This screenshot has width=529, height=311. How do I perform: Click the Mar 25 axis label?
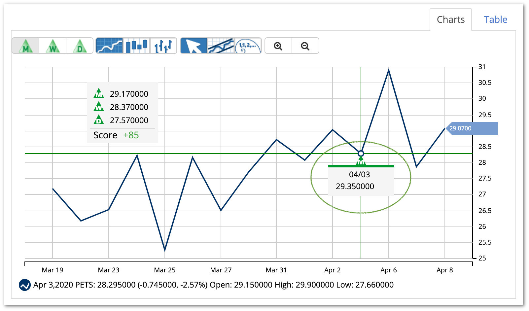coord(165,270)
